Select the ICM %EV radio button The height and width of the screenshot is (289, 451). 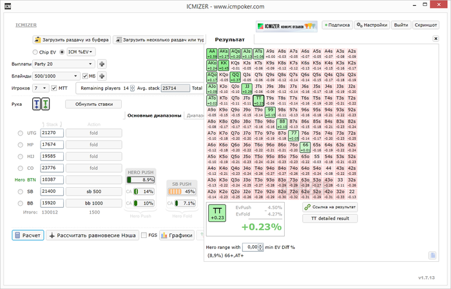pyautogui.click(x=62, y=52)
